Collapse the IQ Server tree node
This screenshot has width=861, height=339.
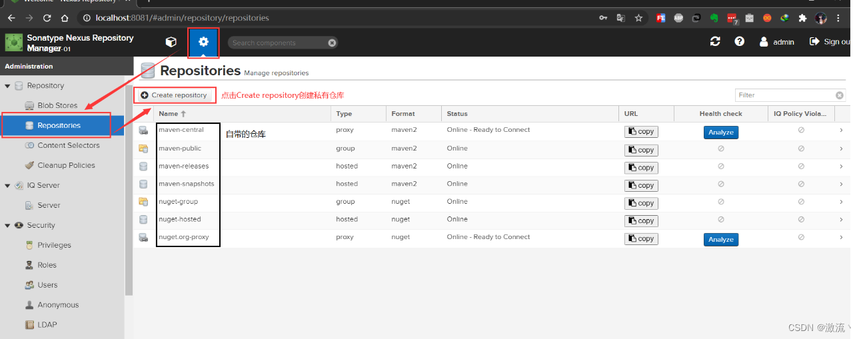(x=8, y=186)
